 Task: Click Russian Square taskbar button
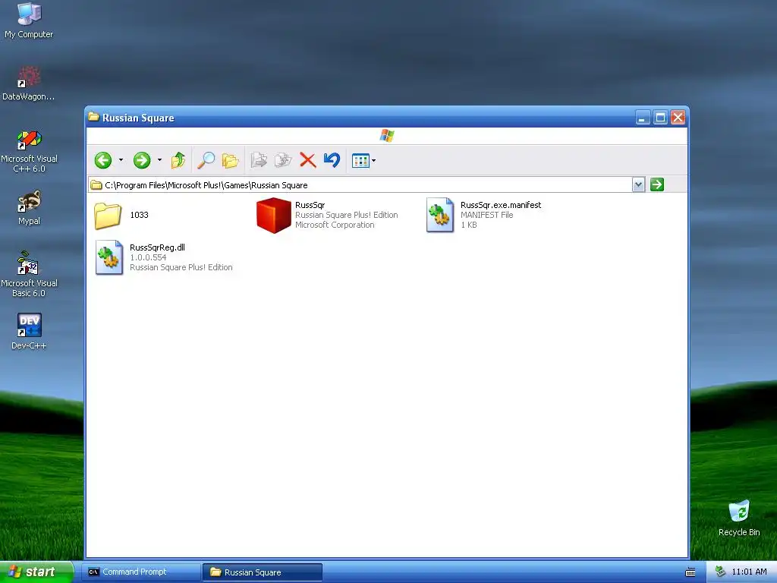pyautogui.click(x=263, y=572)
